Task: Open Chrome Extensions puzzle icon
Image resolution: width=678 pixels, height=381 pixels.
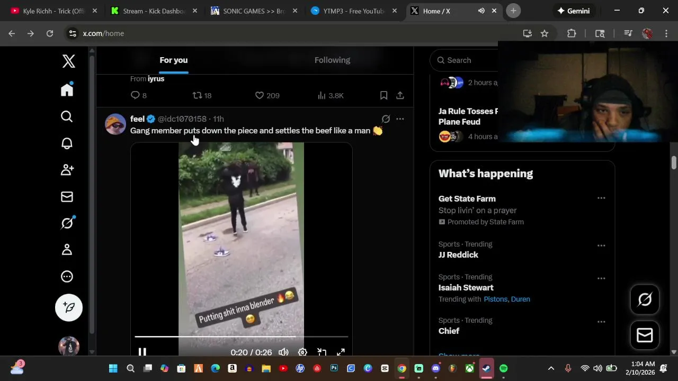Action: (x=572, y=33)
